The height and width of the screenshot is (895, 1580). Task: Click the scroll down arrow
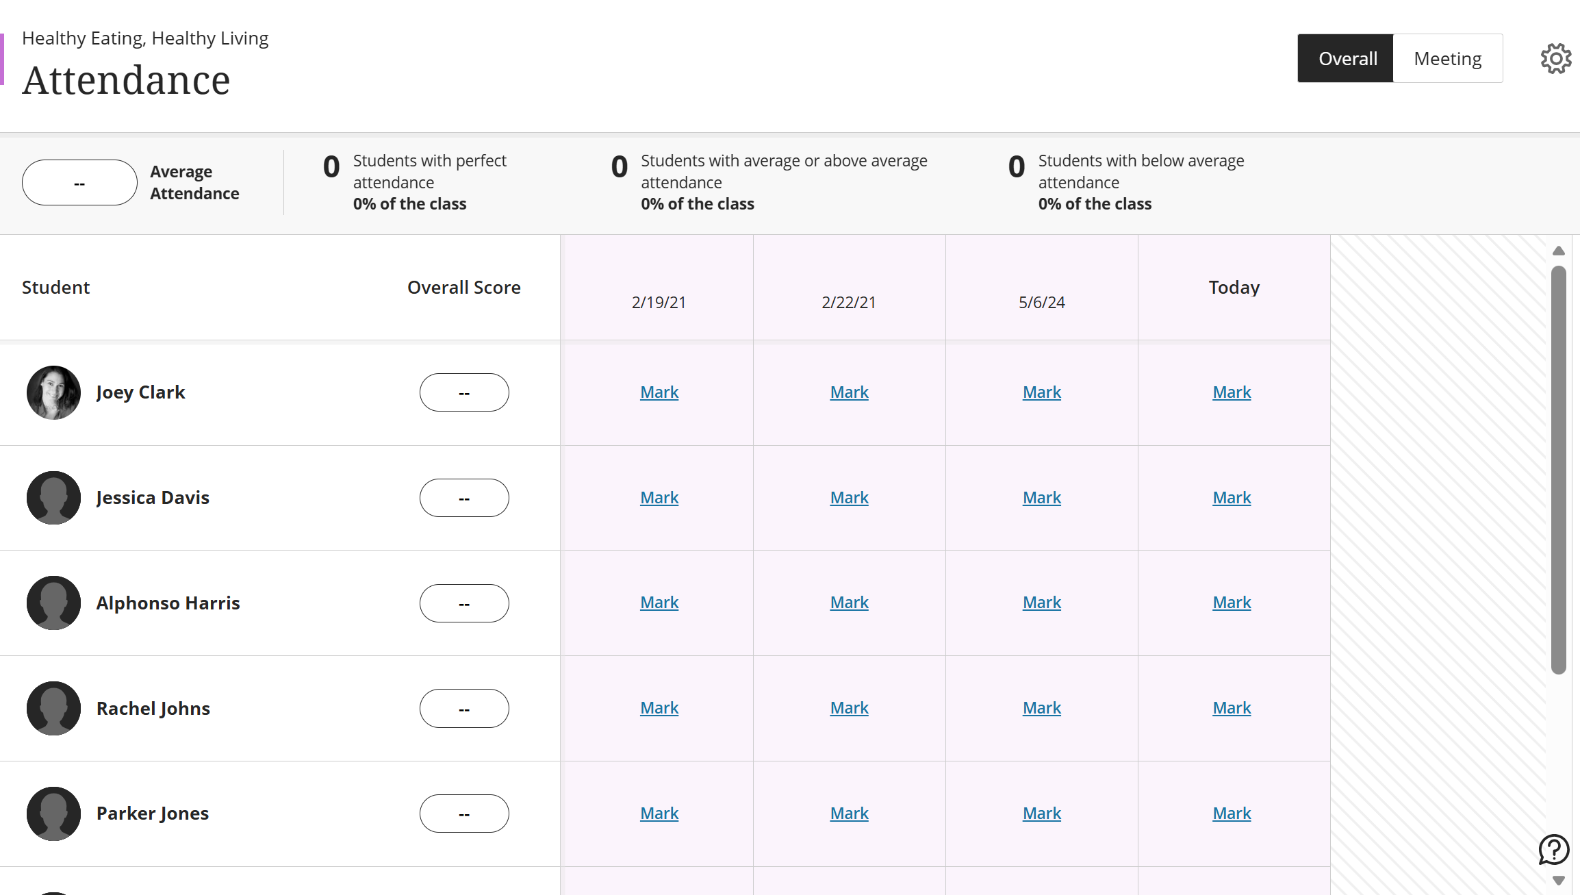[1559, 881]
